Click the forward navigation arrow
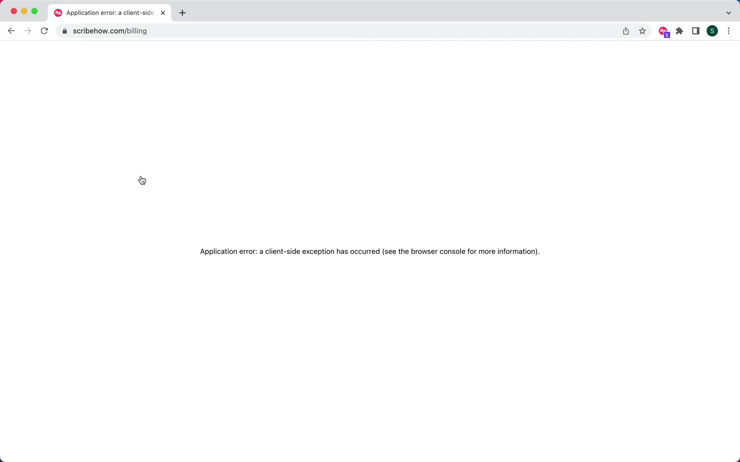 (27, 30)
